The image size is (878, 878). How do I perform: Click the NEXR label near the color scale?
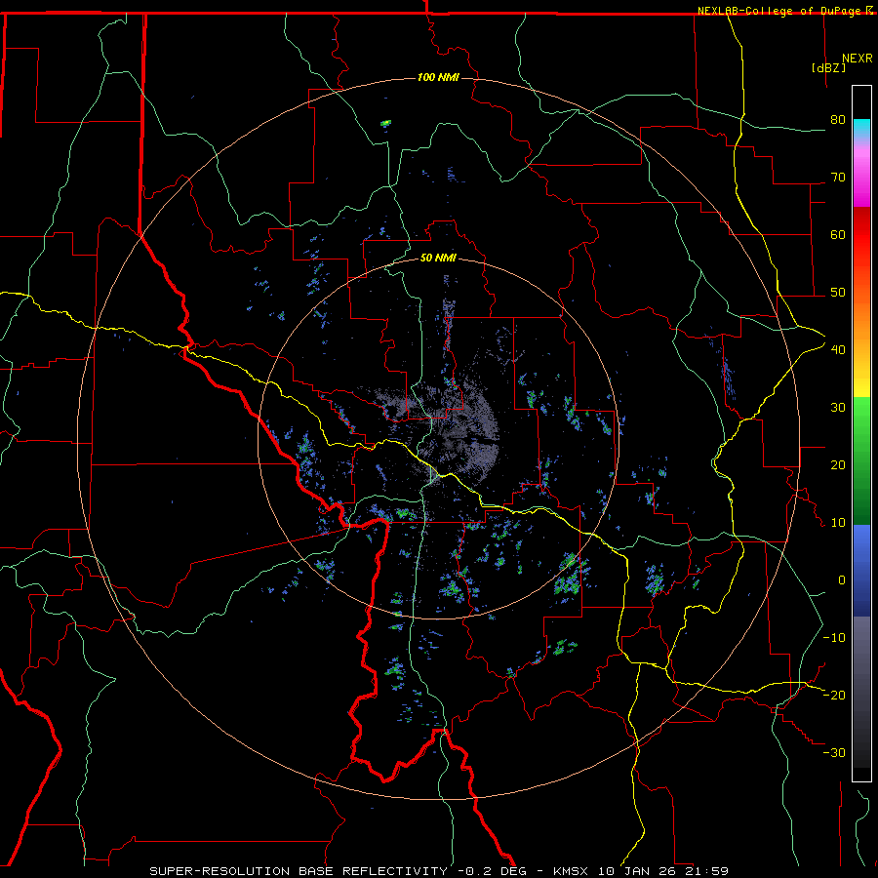coord(858,59)
